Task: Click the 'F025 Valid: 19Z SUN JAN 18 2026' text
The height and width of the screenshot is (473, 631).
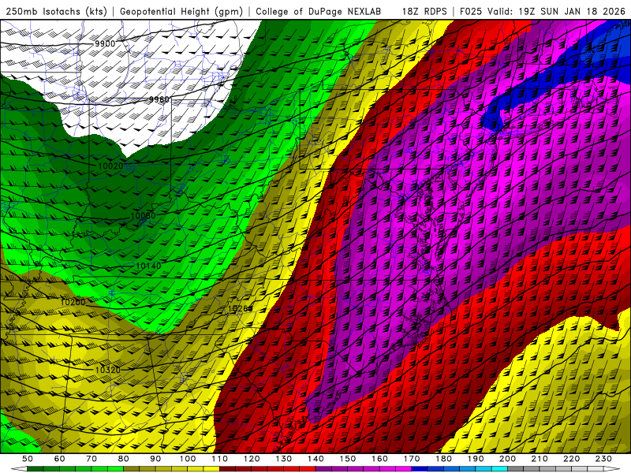Action: 543,12
